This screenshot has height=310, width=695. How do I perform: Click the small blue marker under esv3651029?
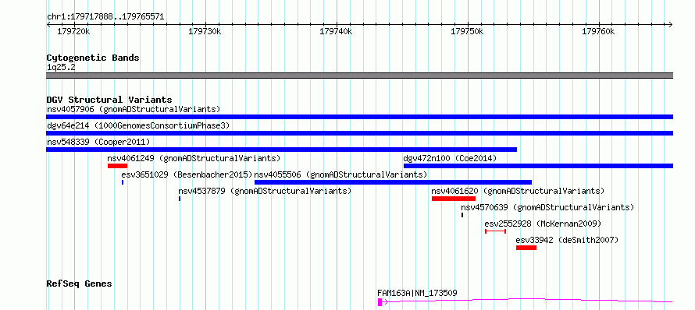pyautogui.click(x=123, y=182)
